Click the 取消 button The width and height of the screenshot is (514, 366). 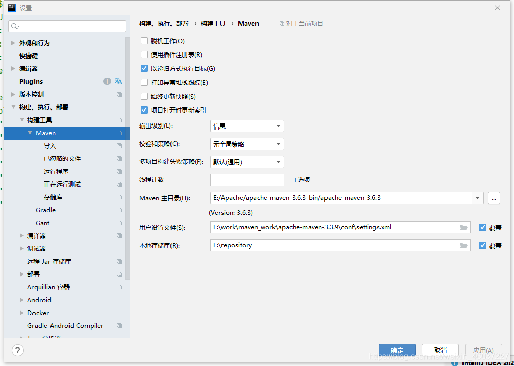point(440,350)
